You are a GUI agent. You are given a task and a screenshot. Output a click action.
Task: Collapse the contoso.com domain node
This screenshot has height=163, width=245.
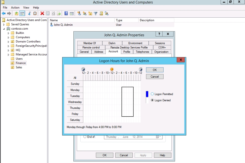click(x=4, y=29)
